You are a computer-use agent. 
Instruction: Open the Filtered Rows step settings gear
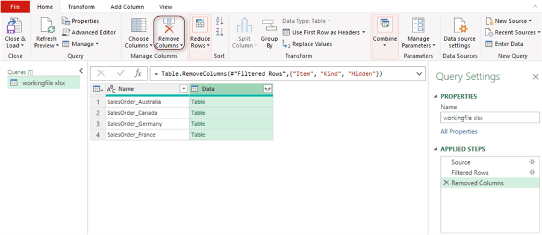coord(533,172)
